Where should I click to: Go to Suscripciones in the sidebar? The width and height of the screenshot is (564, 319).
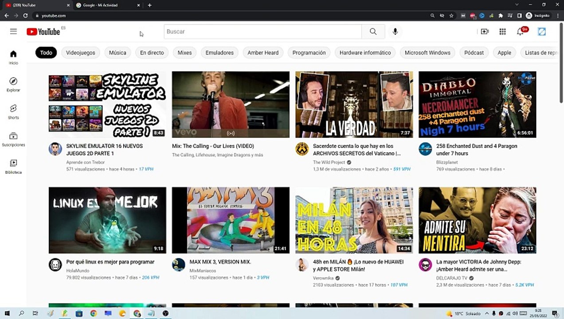[x=13, y=139]
